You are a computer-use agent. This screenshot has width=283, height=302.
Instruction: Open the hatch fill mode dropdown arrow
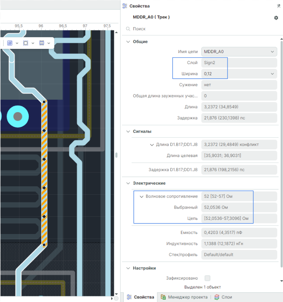17,43
